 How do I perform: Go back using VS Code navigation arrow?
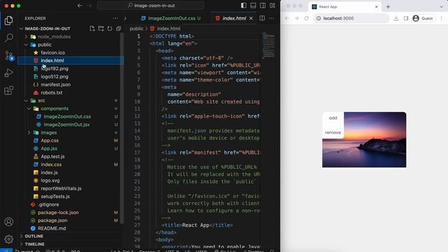coord(80,6)
